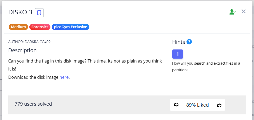Bookmark the DISKO 3 challenge
The width and height of the screenshot is (254, 120).
(x=39, y=13)
